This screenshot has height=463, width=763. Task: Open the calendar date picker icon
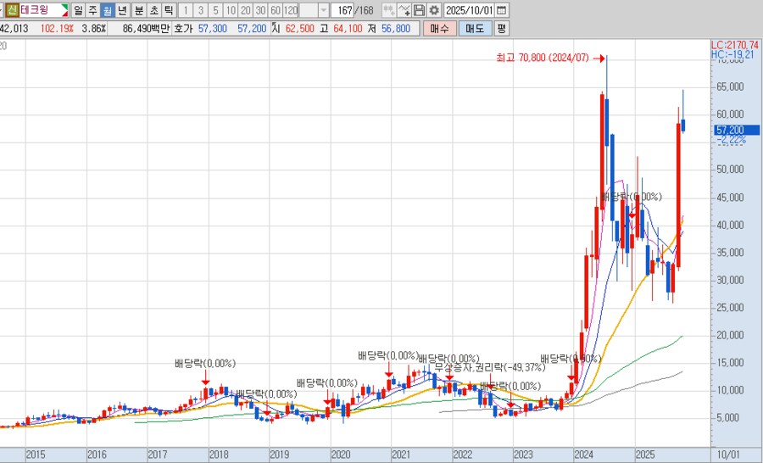pyautogui.click(x=501, y=10)
